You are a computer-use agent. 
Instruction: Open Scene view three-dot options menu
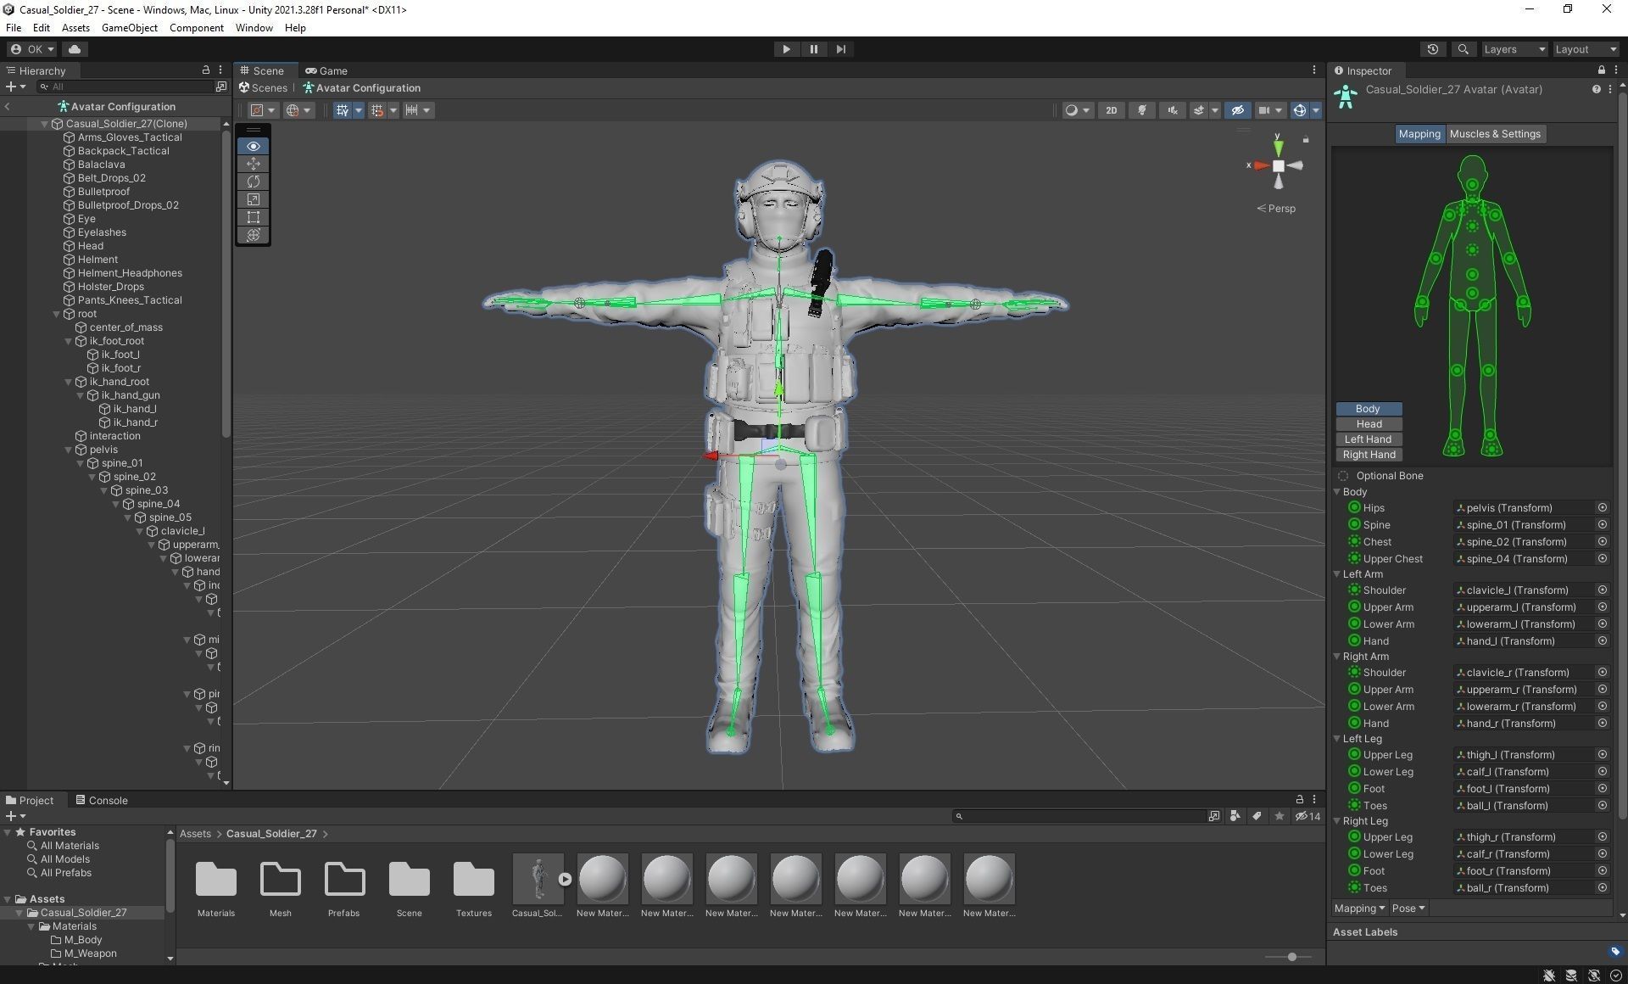(1314, 70)
